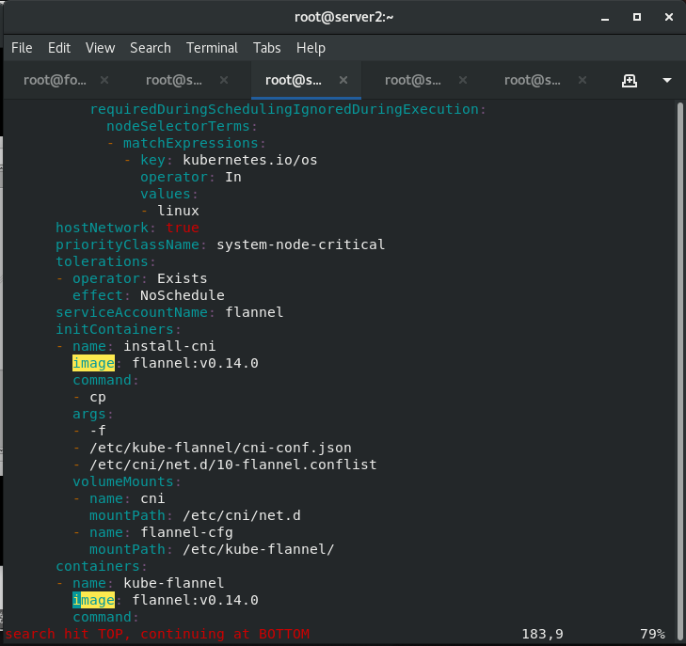Open the File menu
This screenshot has height=646, width=686.
[22, 48]
